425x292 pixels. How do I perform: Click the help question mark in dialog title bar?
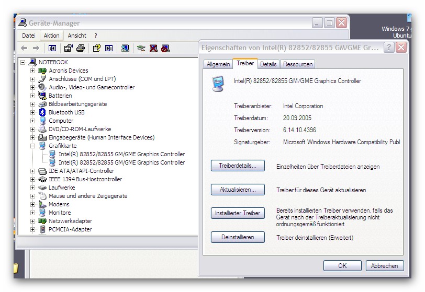click(x=389, y=48)
